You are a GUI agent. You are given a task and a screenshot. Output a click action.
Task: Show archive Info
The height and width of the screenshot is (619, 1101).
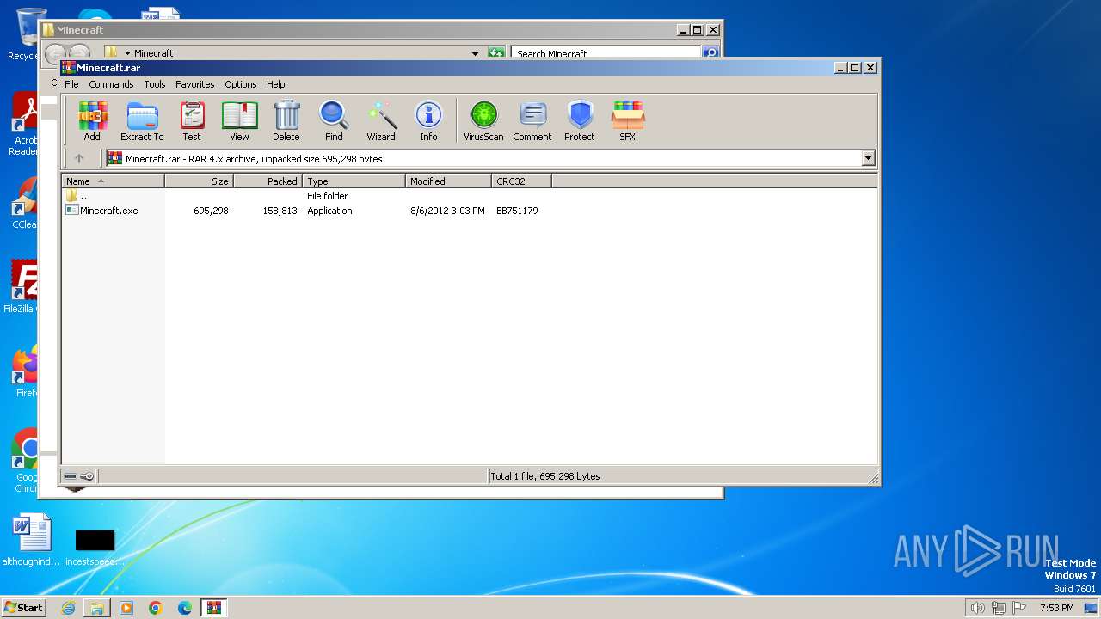(x=428, y=121)
